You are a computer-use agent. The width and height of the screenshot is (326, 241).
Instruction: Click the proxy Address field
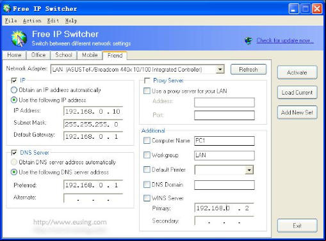tap(224, 102)
